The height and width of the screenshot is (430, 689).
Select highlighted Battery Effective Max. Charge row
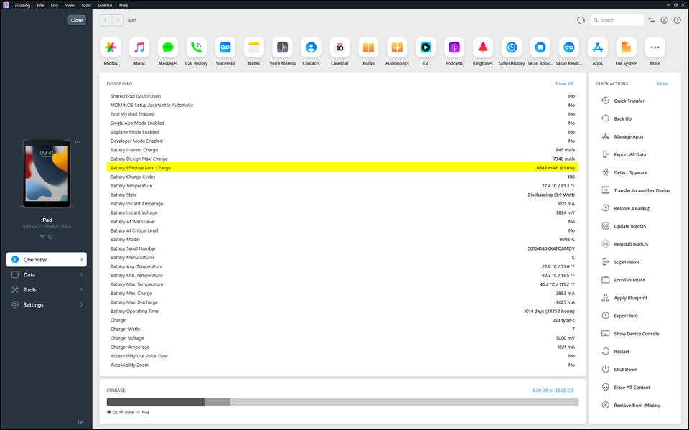click(x=342, y=168)
